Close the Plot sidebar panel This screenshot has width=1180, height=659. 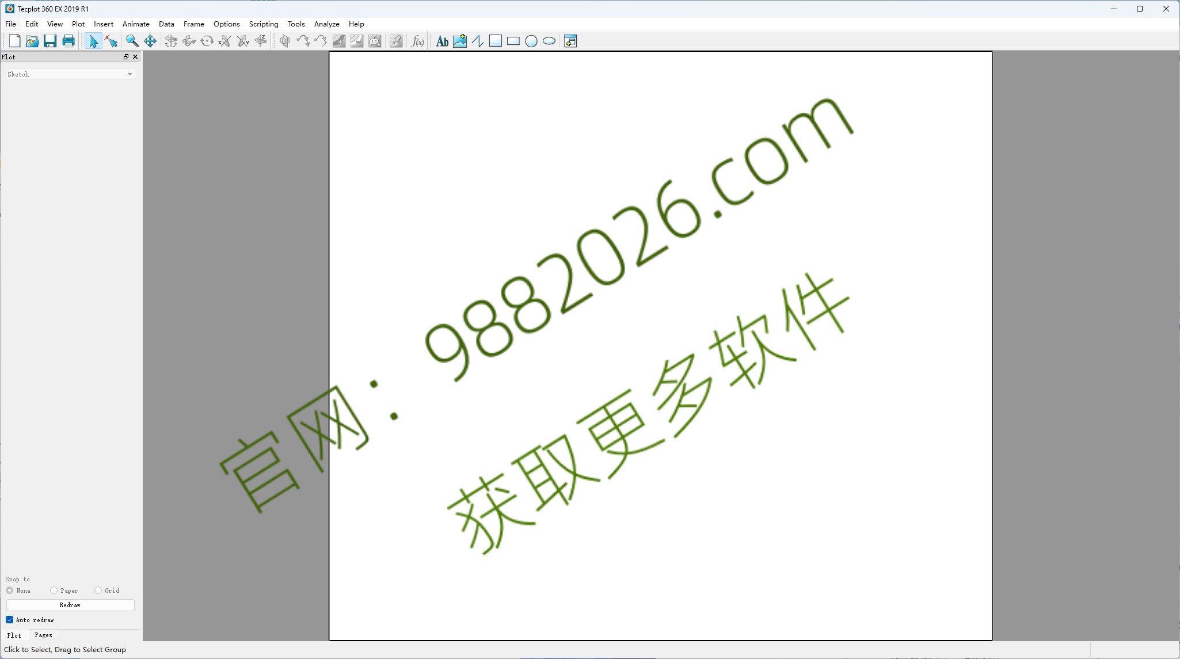point(135,56)
